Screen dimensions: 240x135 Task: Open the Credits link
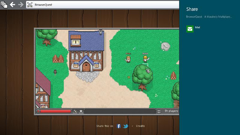[x=140, y=126]
